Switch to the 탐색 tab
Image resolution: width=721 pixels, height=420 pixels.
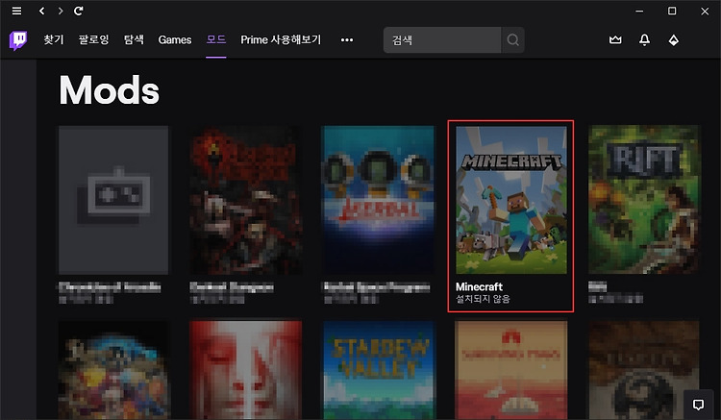(134, 40)
